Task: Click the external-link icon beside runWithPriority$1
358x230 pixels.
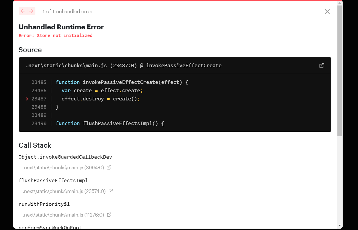Action: 109,214
